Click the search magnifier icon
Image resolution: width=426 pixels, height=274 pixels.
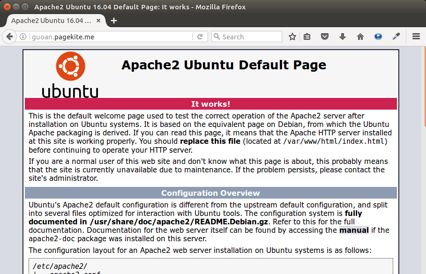pos(217,37)
